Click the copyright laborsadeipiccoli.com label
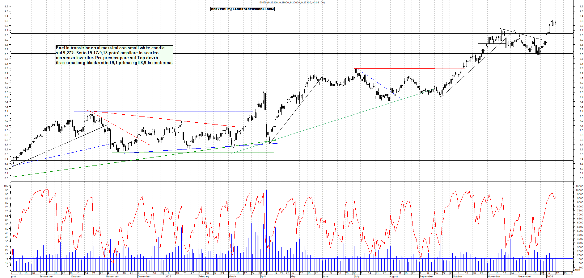The height and width of the screenshot is (278, 584). pos(242,9)
